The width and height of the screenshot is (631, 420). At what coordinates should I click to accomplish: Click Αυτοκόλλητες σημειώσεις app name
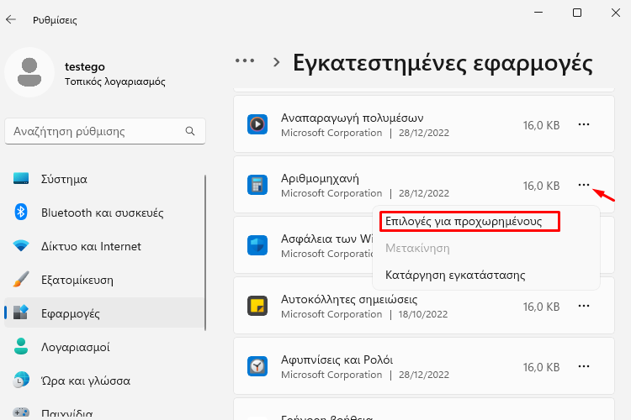[x=349, y=299]
